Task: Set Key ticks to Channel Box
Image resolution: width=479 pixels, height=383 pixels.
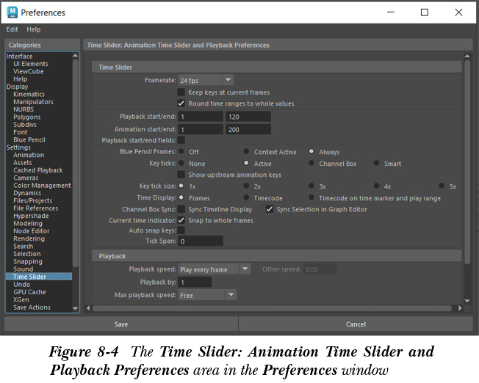Action: pyautogui.click(x=312, y=164)
